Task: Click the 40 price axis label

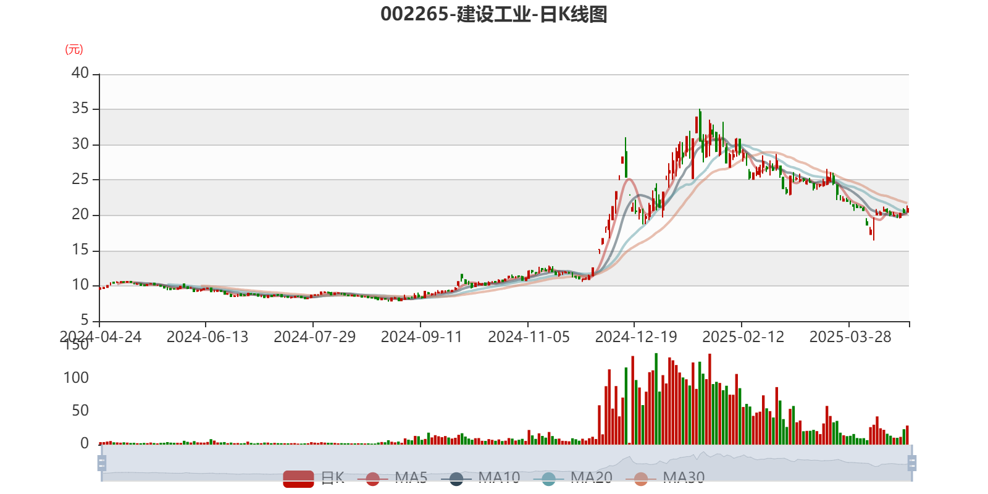Action: click(80, 73)
